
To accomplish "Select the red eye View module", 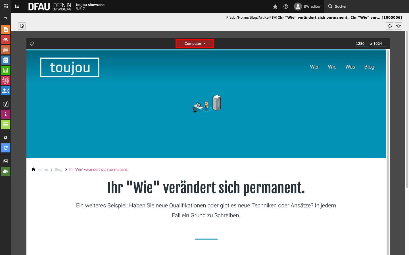I will click(x=6, y=40).
